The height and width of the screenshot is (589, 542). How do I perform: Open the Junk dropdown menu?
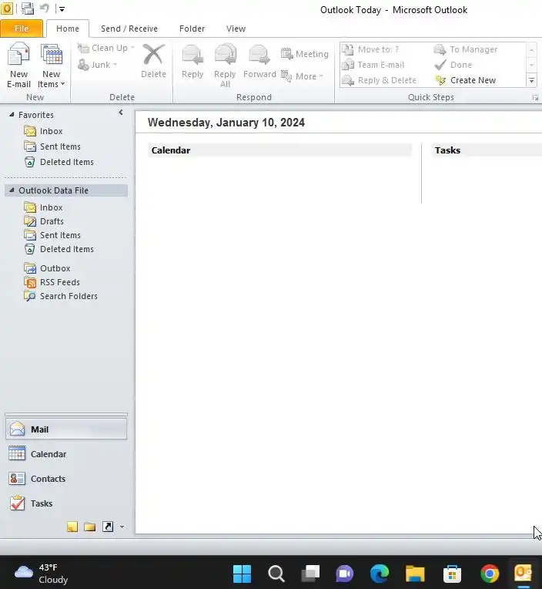(x=98, y=65)
